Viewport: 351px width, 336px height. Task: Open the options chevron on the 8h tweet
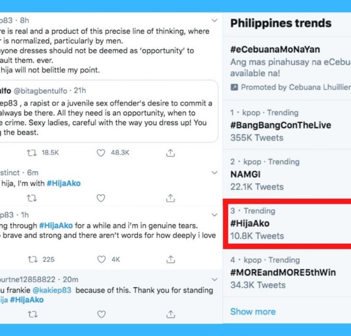(x=214, y=21)
